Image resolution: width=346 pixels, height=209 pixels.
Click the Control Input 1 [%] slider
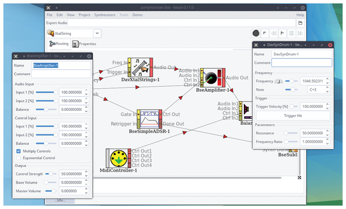point(46,126)
